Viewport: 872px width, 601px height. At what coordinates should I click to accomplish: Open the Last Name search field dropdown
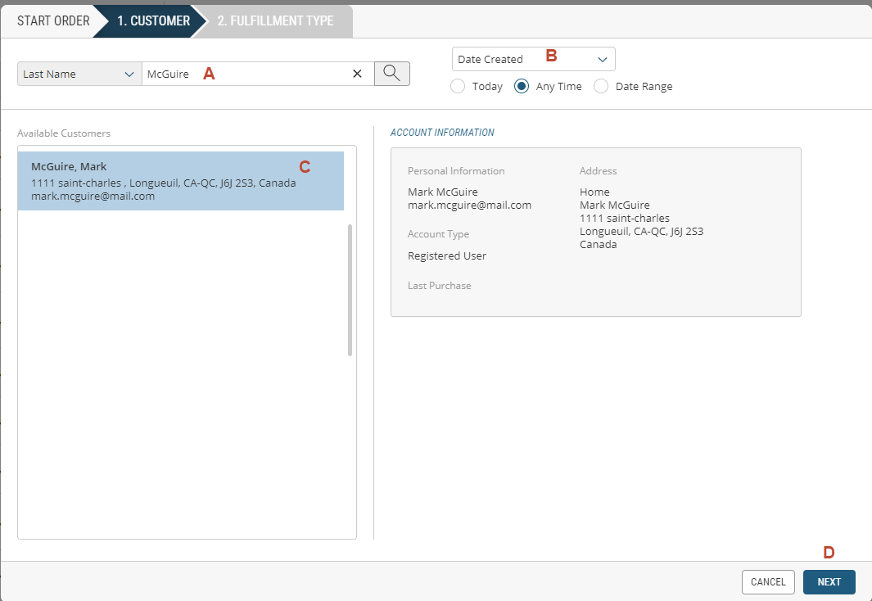click(x=79, y=74)
